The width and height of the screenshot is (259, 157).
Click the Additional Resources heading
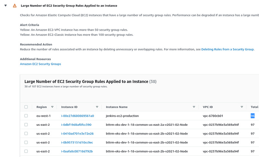point(35,59)
